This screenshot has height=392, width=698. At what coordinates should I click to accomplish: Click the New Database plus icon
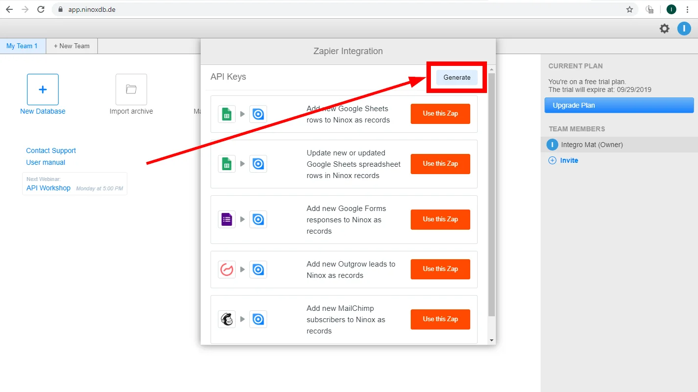pos(43,90)
